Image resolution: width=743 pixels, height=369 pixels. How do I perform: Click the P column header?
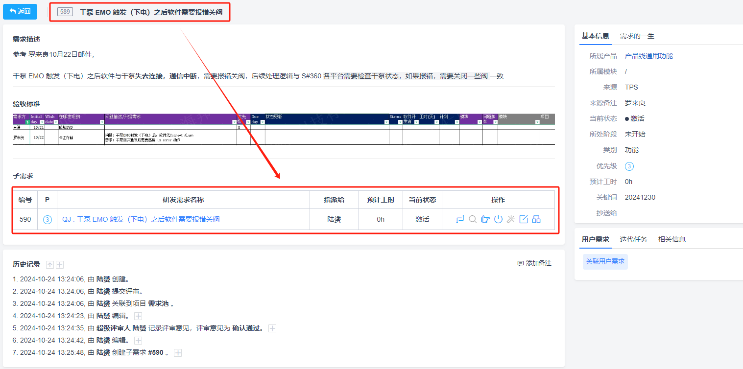(x=48, y=200)
